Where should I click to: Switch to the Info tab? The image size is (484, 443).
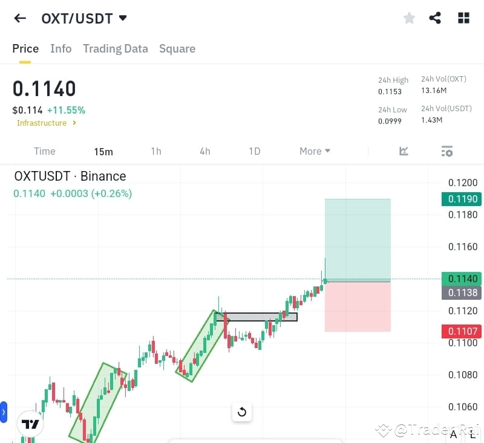click(x=60, y=48)
